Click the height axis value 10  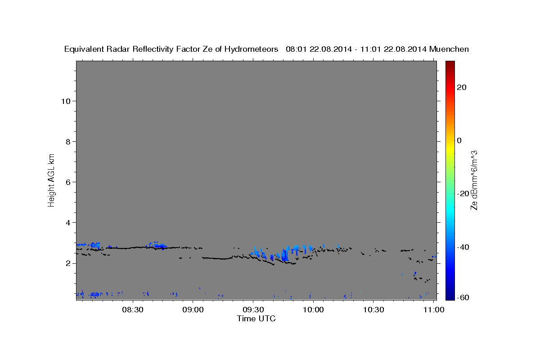click(66, 101)
